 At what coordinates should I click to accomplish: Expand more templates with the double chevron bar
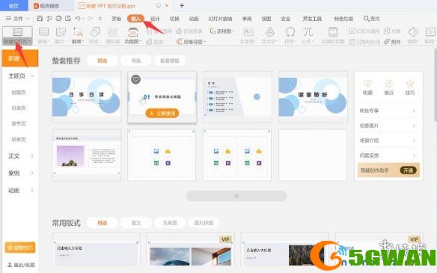coord(236,196)
